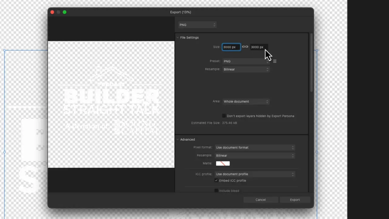Disable the Embed ICC profile checkbox
The height and width of the screenshot is (219, 389).
tap(216, 180)
